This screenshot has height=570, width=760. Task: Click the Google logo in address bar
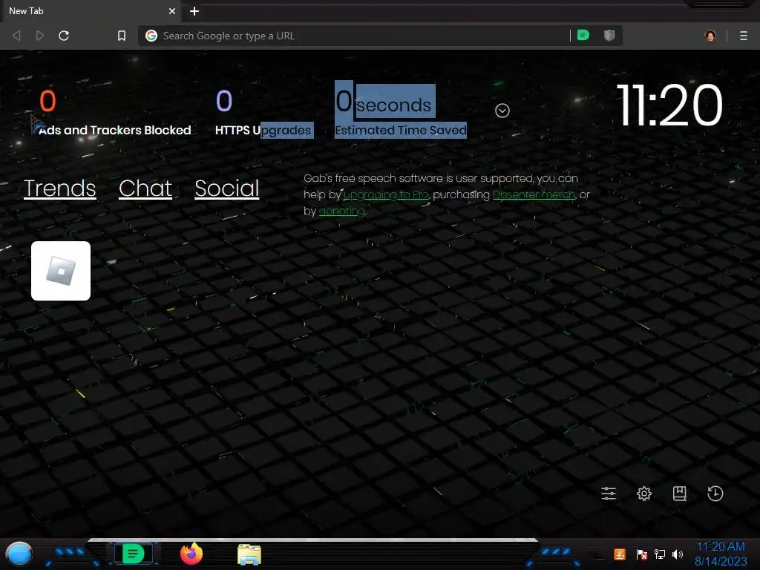[151, 36]
